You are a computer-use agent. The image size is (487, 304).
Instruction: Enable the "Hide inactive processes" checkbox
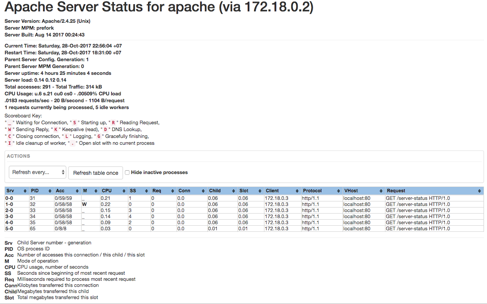pos(127,173)
